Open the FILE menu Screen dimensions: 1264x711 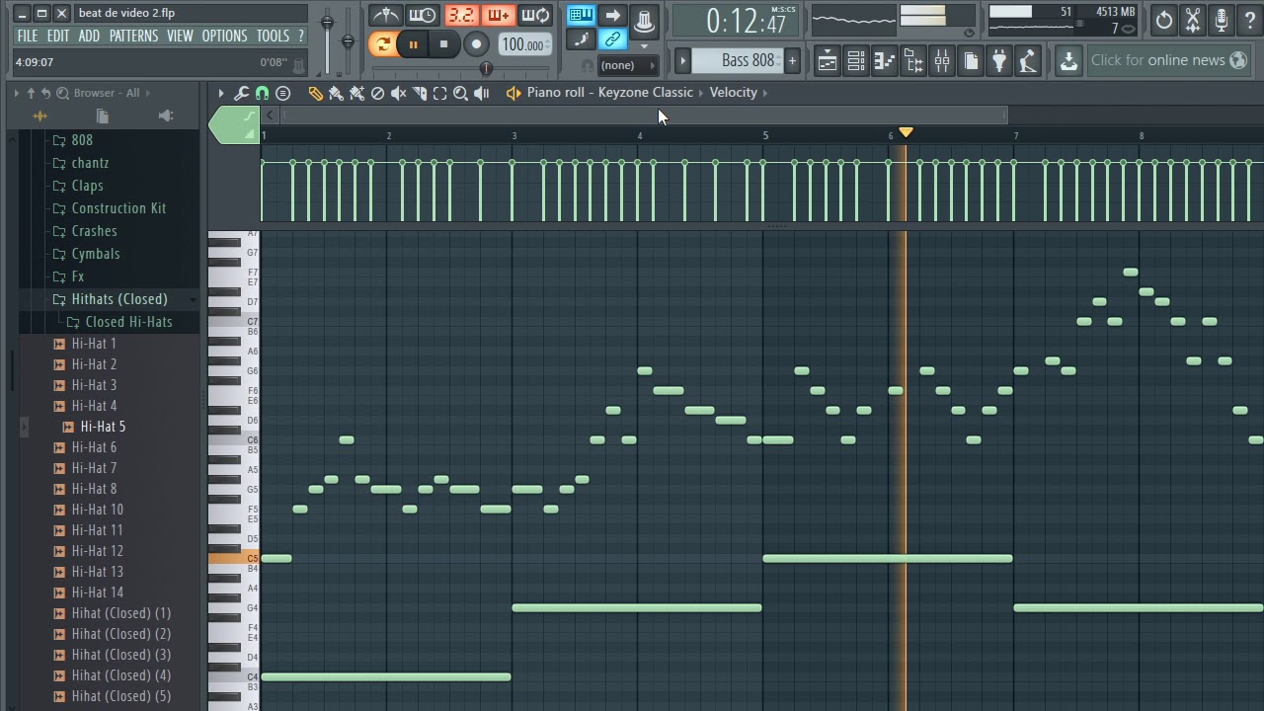(28, 36)
